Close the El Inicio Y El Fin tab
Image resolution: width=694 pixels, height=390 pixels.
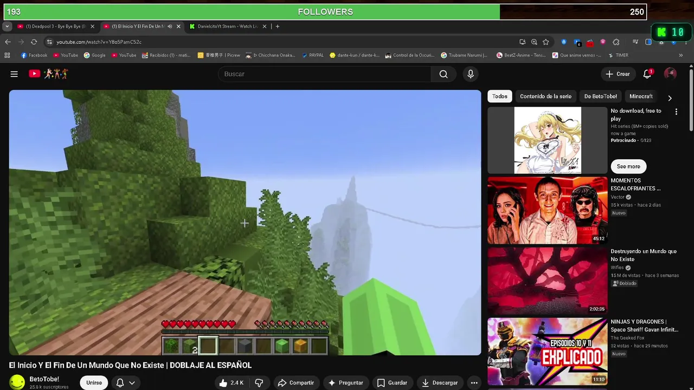[x=178, y=26]
